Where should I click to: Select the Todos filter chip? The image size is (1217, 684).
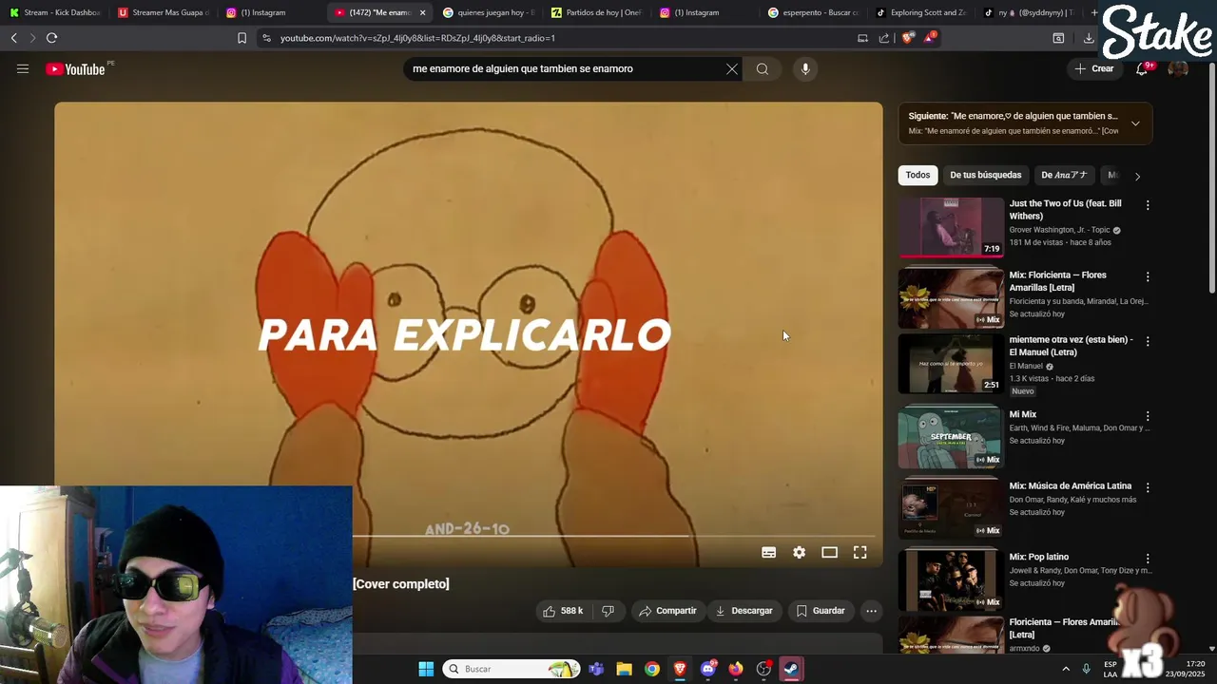click(x=918, y=175)
